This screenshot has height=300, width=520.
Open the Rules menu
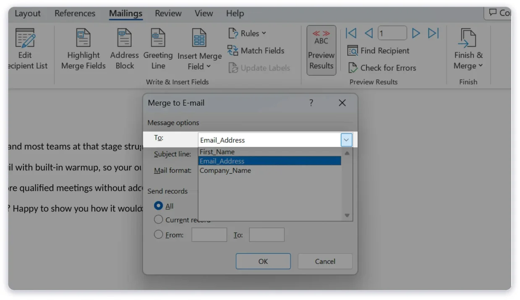[247, 33]
